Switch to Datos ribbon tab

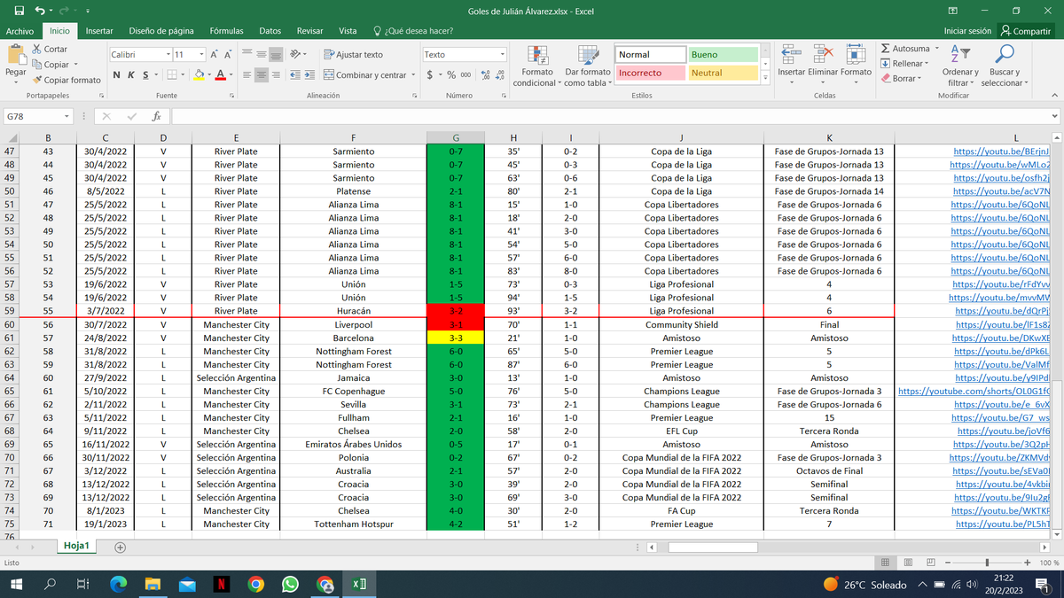270,31
